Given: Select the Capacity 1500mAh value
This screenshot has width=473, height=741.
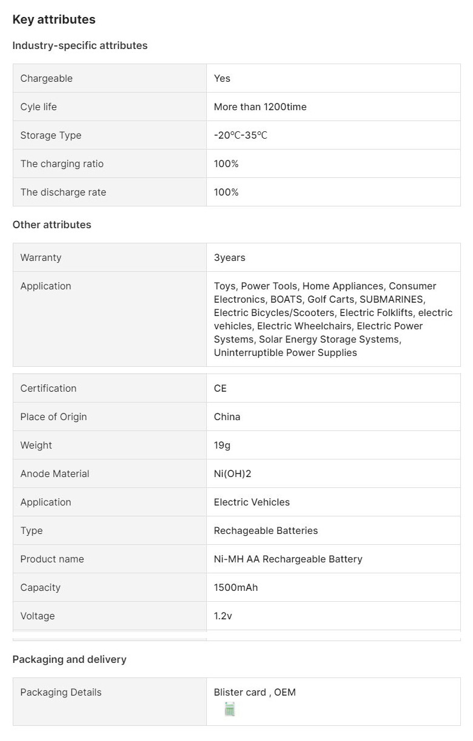Looking at the screenshot, I should pyautogui.click(x=236, y=587).
